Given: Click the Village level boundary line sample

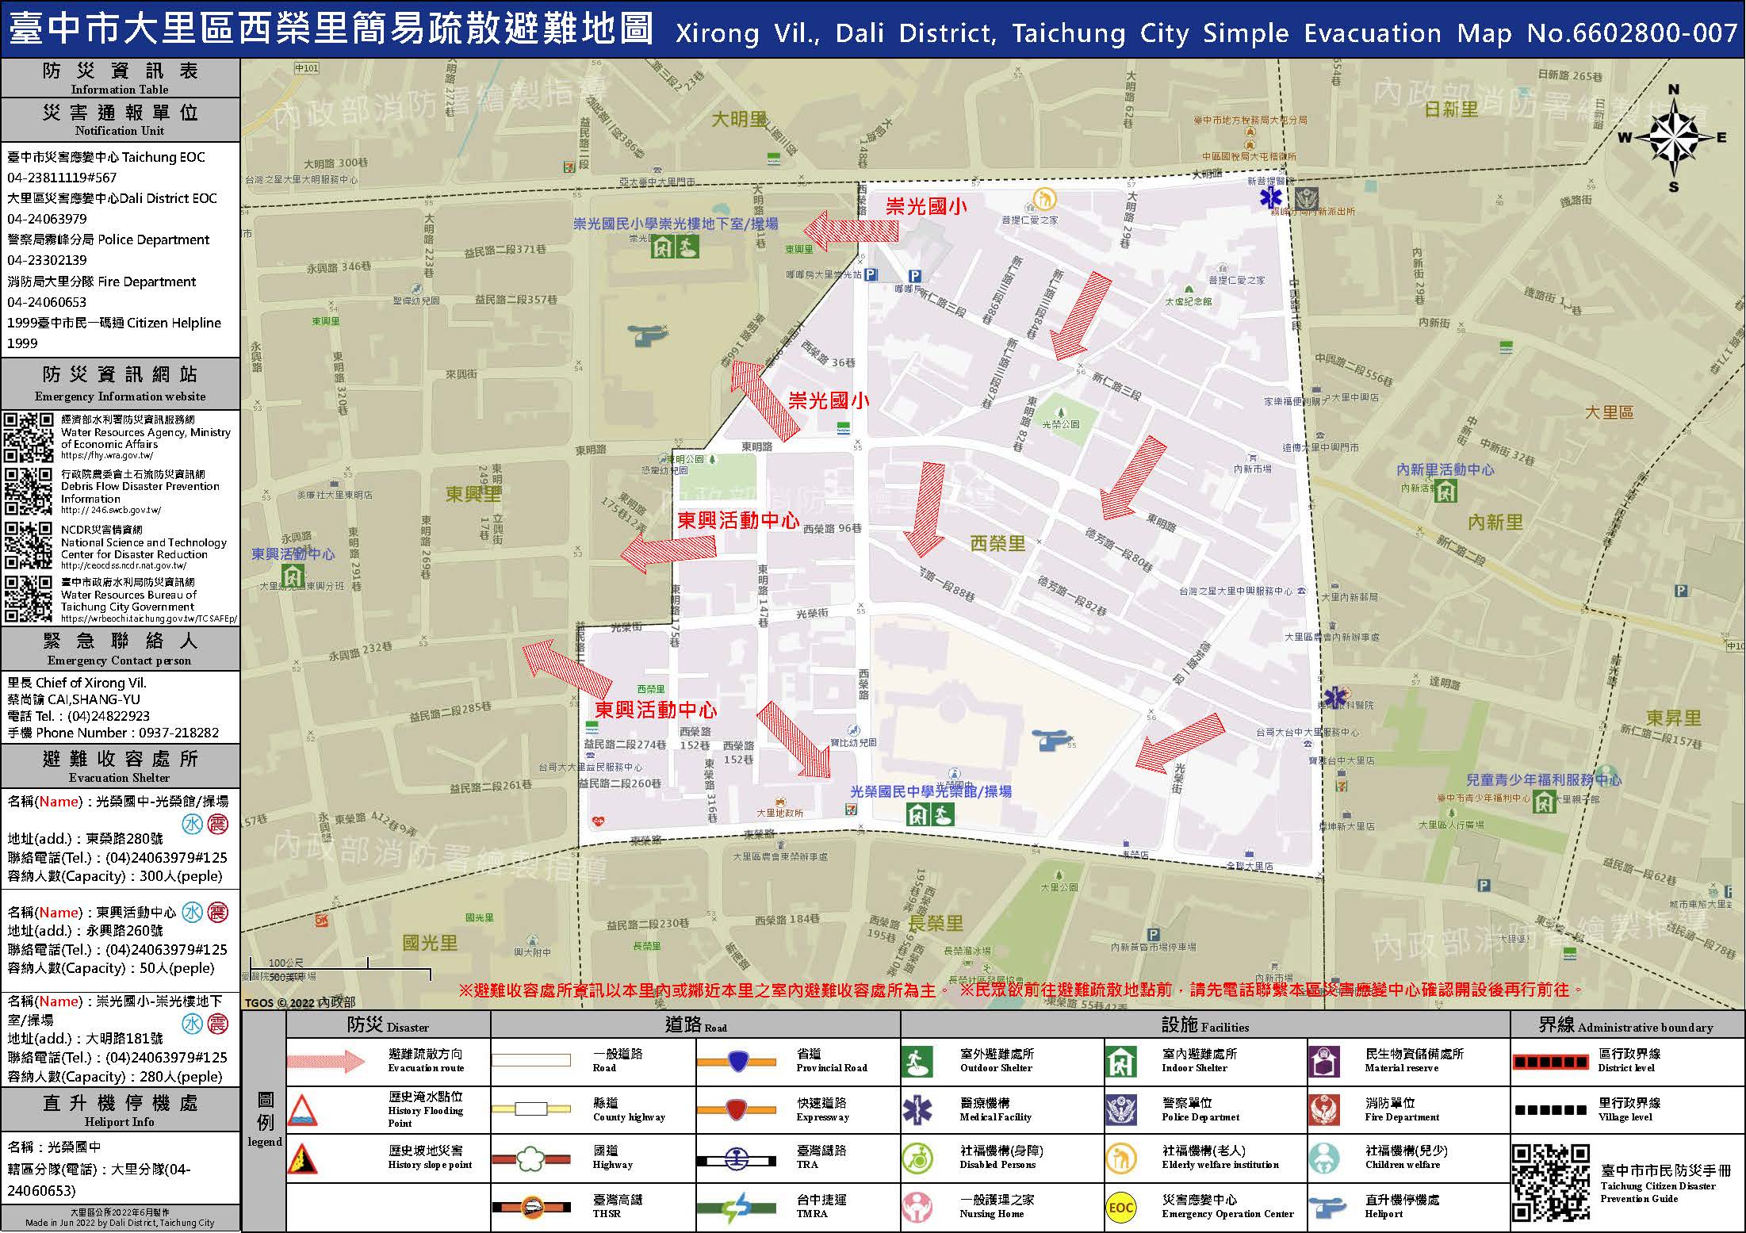Looking at the screenshot, I should [x=1550, y=1110].
